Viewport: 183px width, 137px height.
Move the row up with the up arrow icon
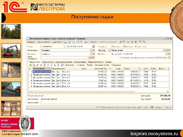coord(48,65)
